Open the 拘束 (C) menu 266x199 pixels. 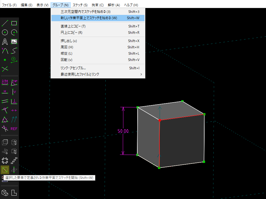[x=98, y=5]
